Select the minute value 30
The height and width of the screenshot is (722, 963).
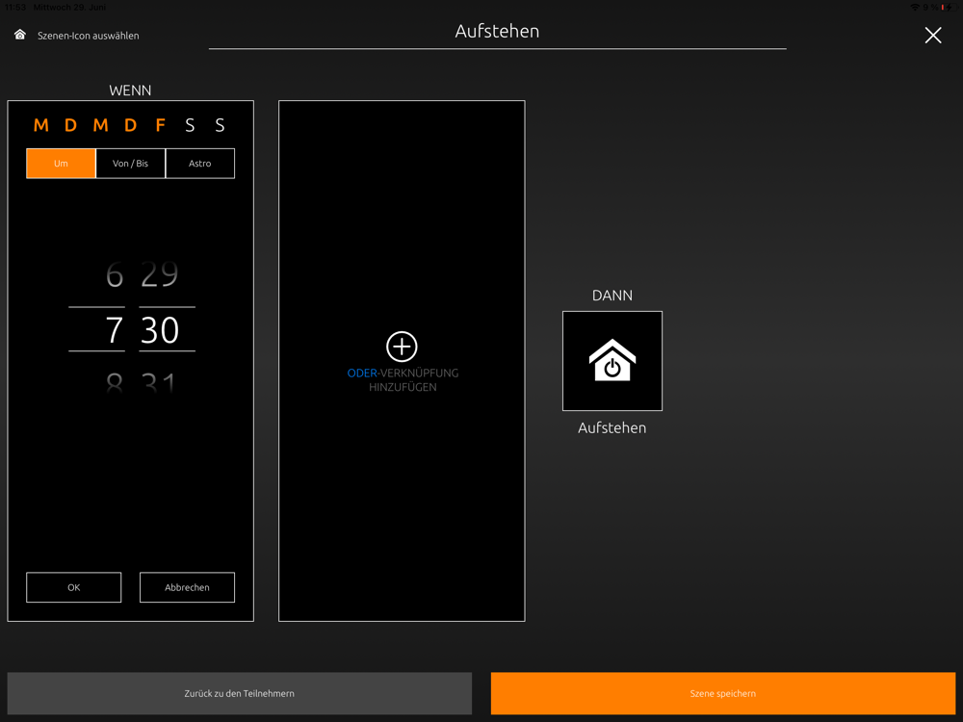coord(160,329)
